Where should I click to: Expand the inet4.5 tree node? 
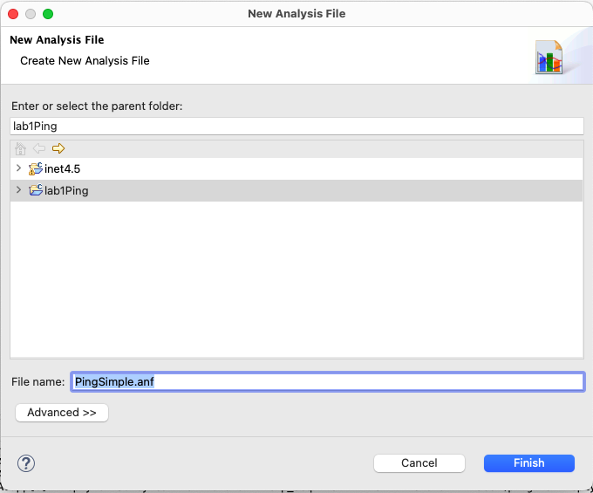click(x=18, y=168)
